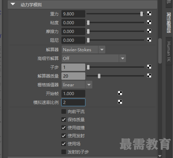Click the map button for 子步

(x=149, y=67)
